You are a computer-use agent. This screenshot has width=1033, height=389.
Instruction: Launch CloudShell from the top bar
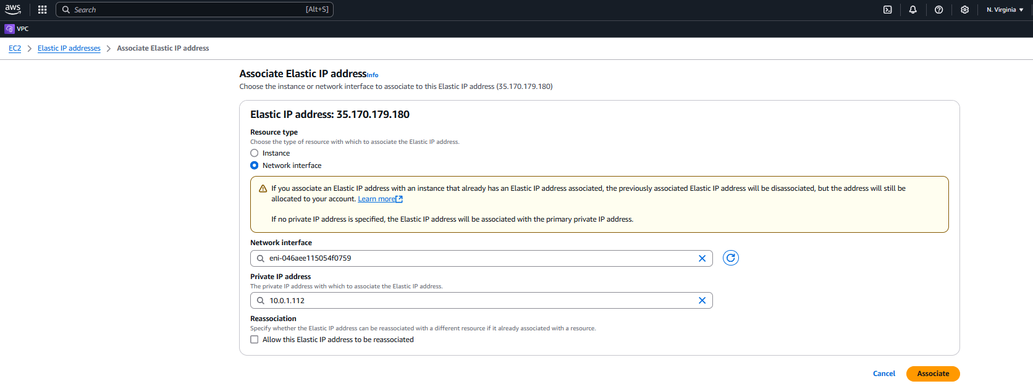tap(887, 10)
